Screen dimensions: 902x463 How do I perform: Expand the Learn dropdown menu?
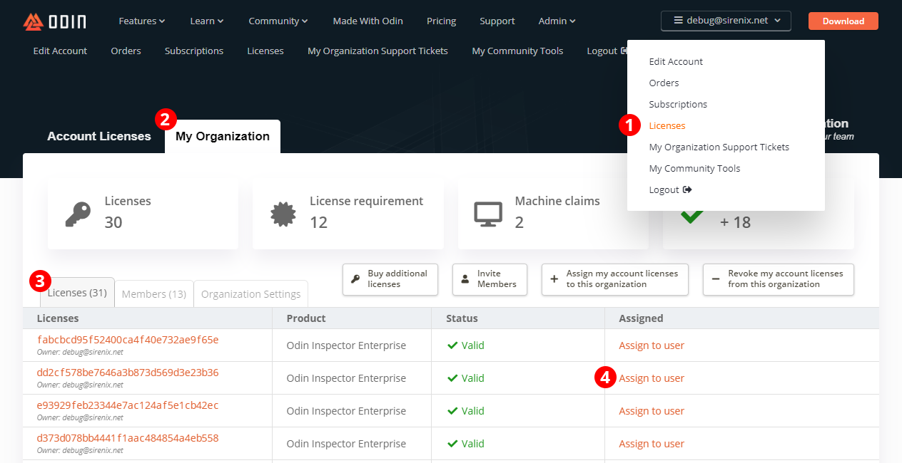[x=207, y=21]
